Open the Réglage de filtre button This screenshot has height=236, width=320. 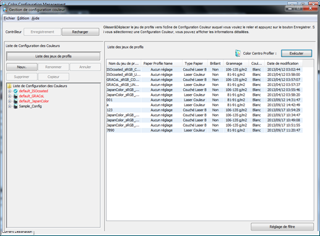pos(282,227)
